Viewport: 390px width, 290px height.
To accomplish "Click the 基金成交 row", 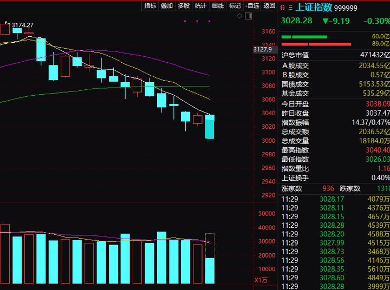I will [335, 94].
